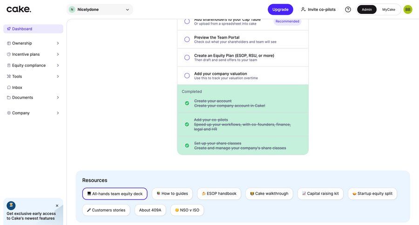The image size is (419, 225).
Task: Select the Add your company valuation circle
Action: (x=187, y=76)
